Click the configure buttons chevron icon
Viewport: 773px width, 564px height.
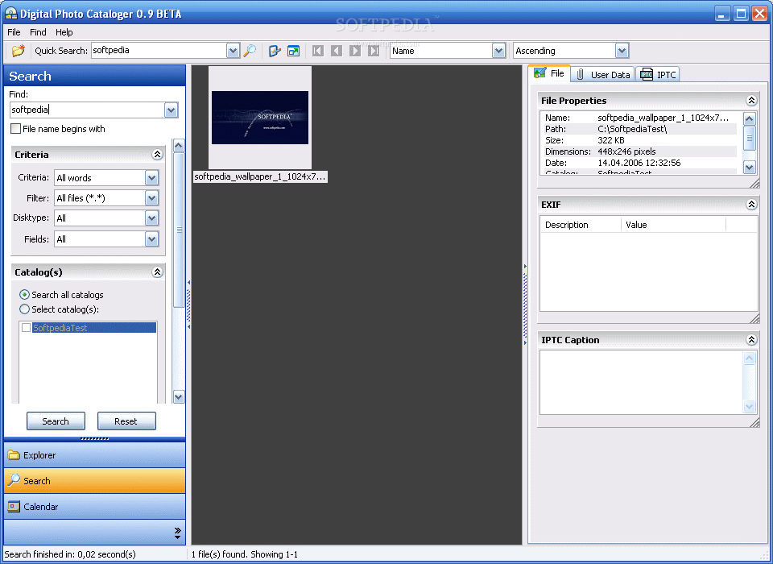177,533
